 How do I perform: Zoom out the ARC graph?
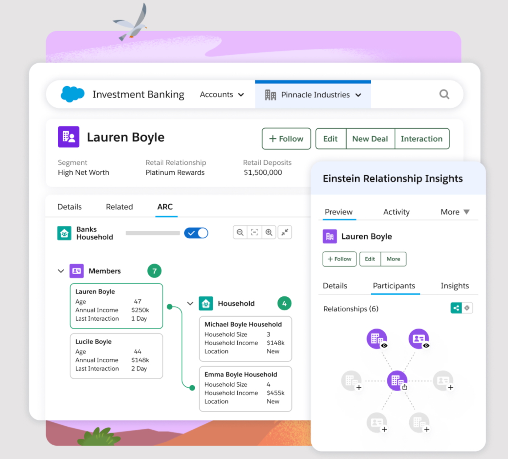click(x=240, y=232)
